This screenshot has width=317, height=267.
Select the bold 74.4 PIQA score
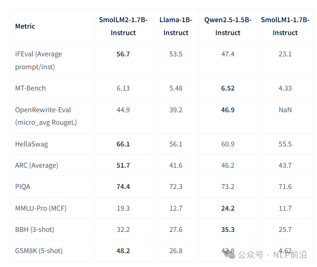pos(123,187)
